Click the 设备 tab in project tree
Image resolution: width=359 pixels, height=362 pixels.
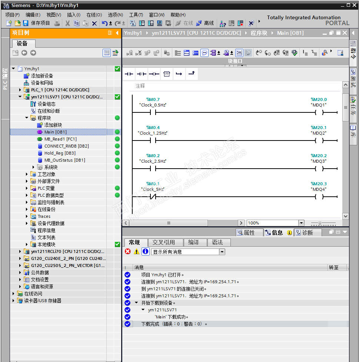24,43
